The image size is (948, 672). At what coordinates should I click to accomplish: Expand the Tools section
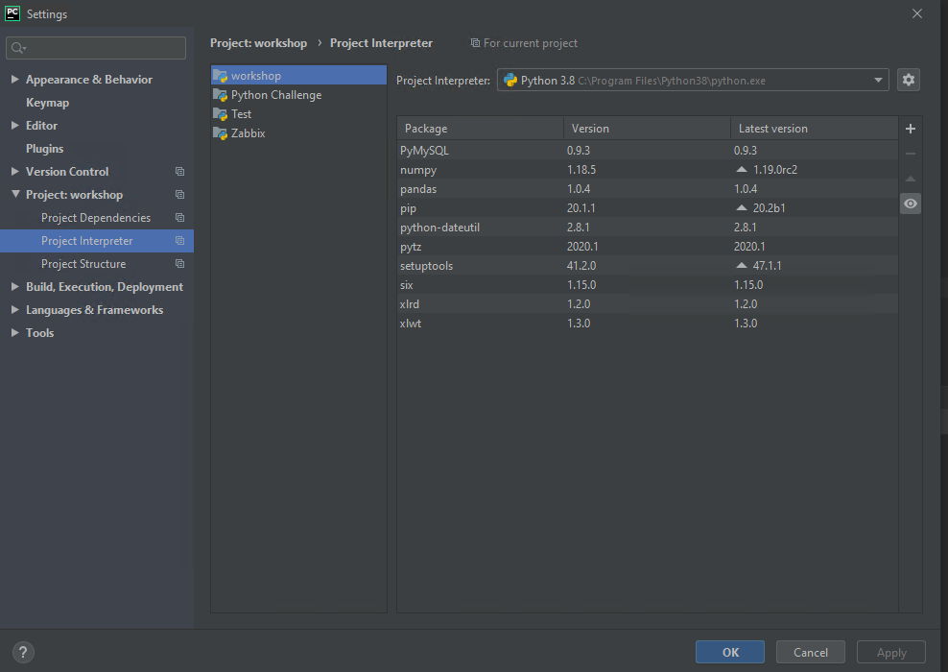(15, 333)
